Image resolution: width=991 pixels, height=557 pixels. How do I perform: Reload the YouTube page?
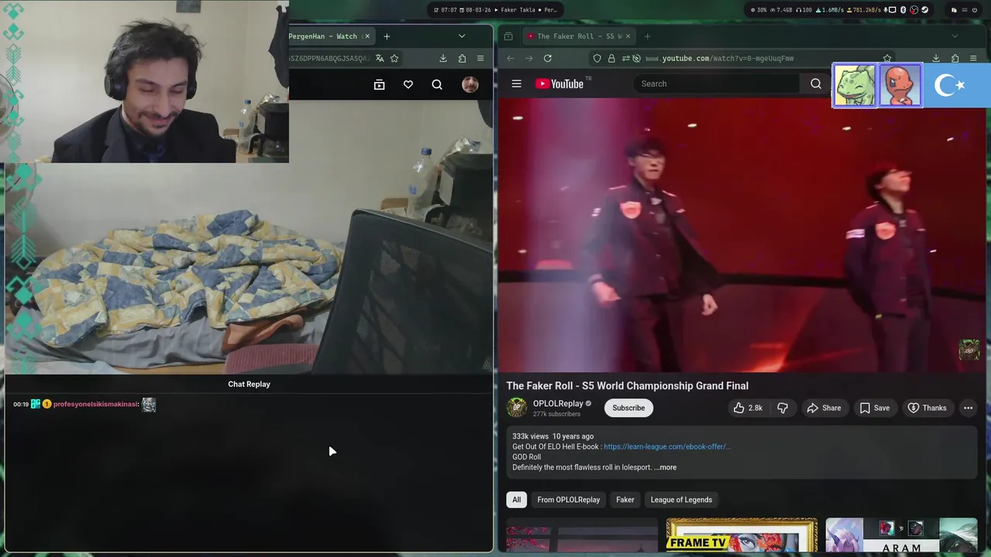pos(547,58)
